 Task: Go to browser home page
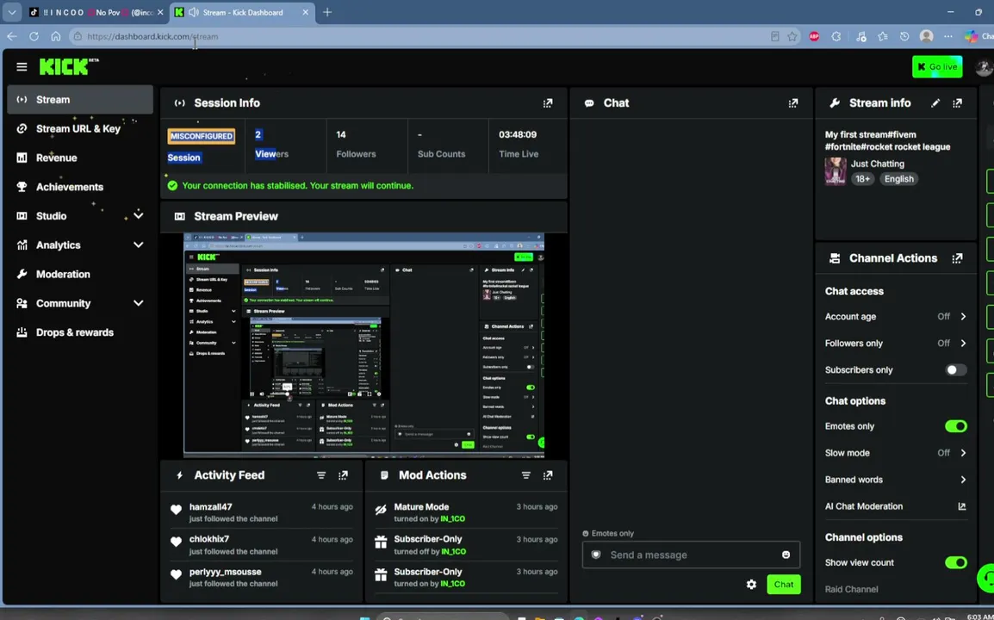[56, 36]
